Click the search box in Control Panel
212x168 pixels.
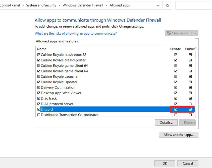point(193,5)
